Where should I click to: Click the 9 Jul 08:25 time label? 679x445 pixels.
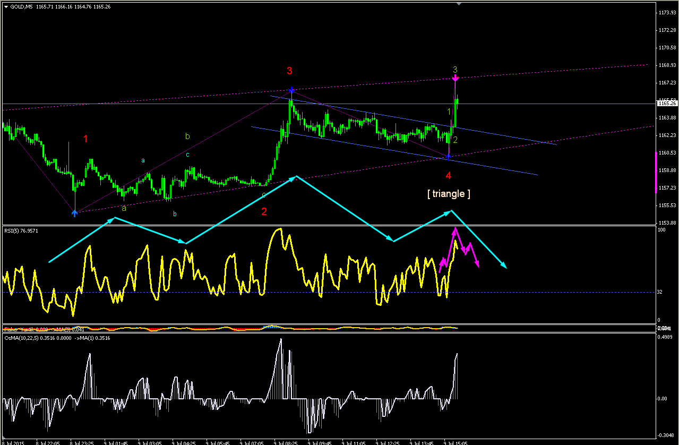pyautogui.click(x=287, y=442)
